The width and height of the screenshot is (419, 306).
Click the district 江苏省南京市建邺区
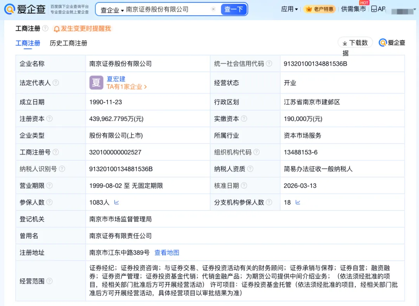point(312,102)
